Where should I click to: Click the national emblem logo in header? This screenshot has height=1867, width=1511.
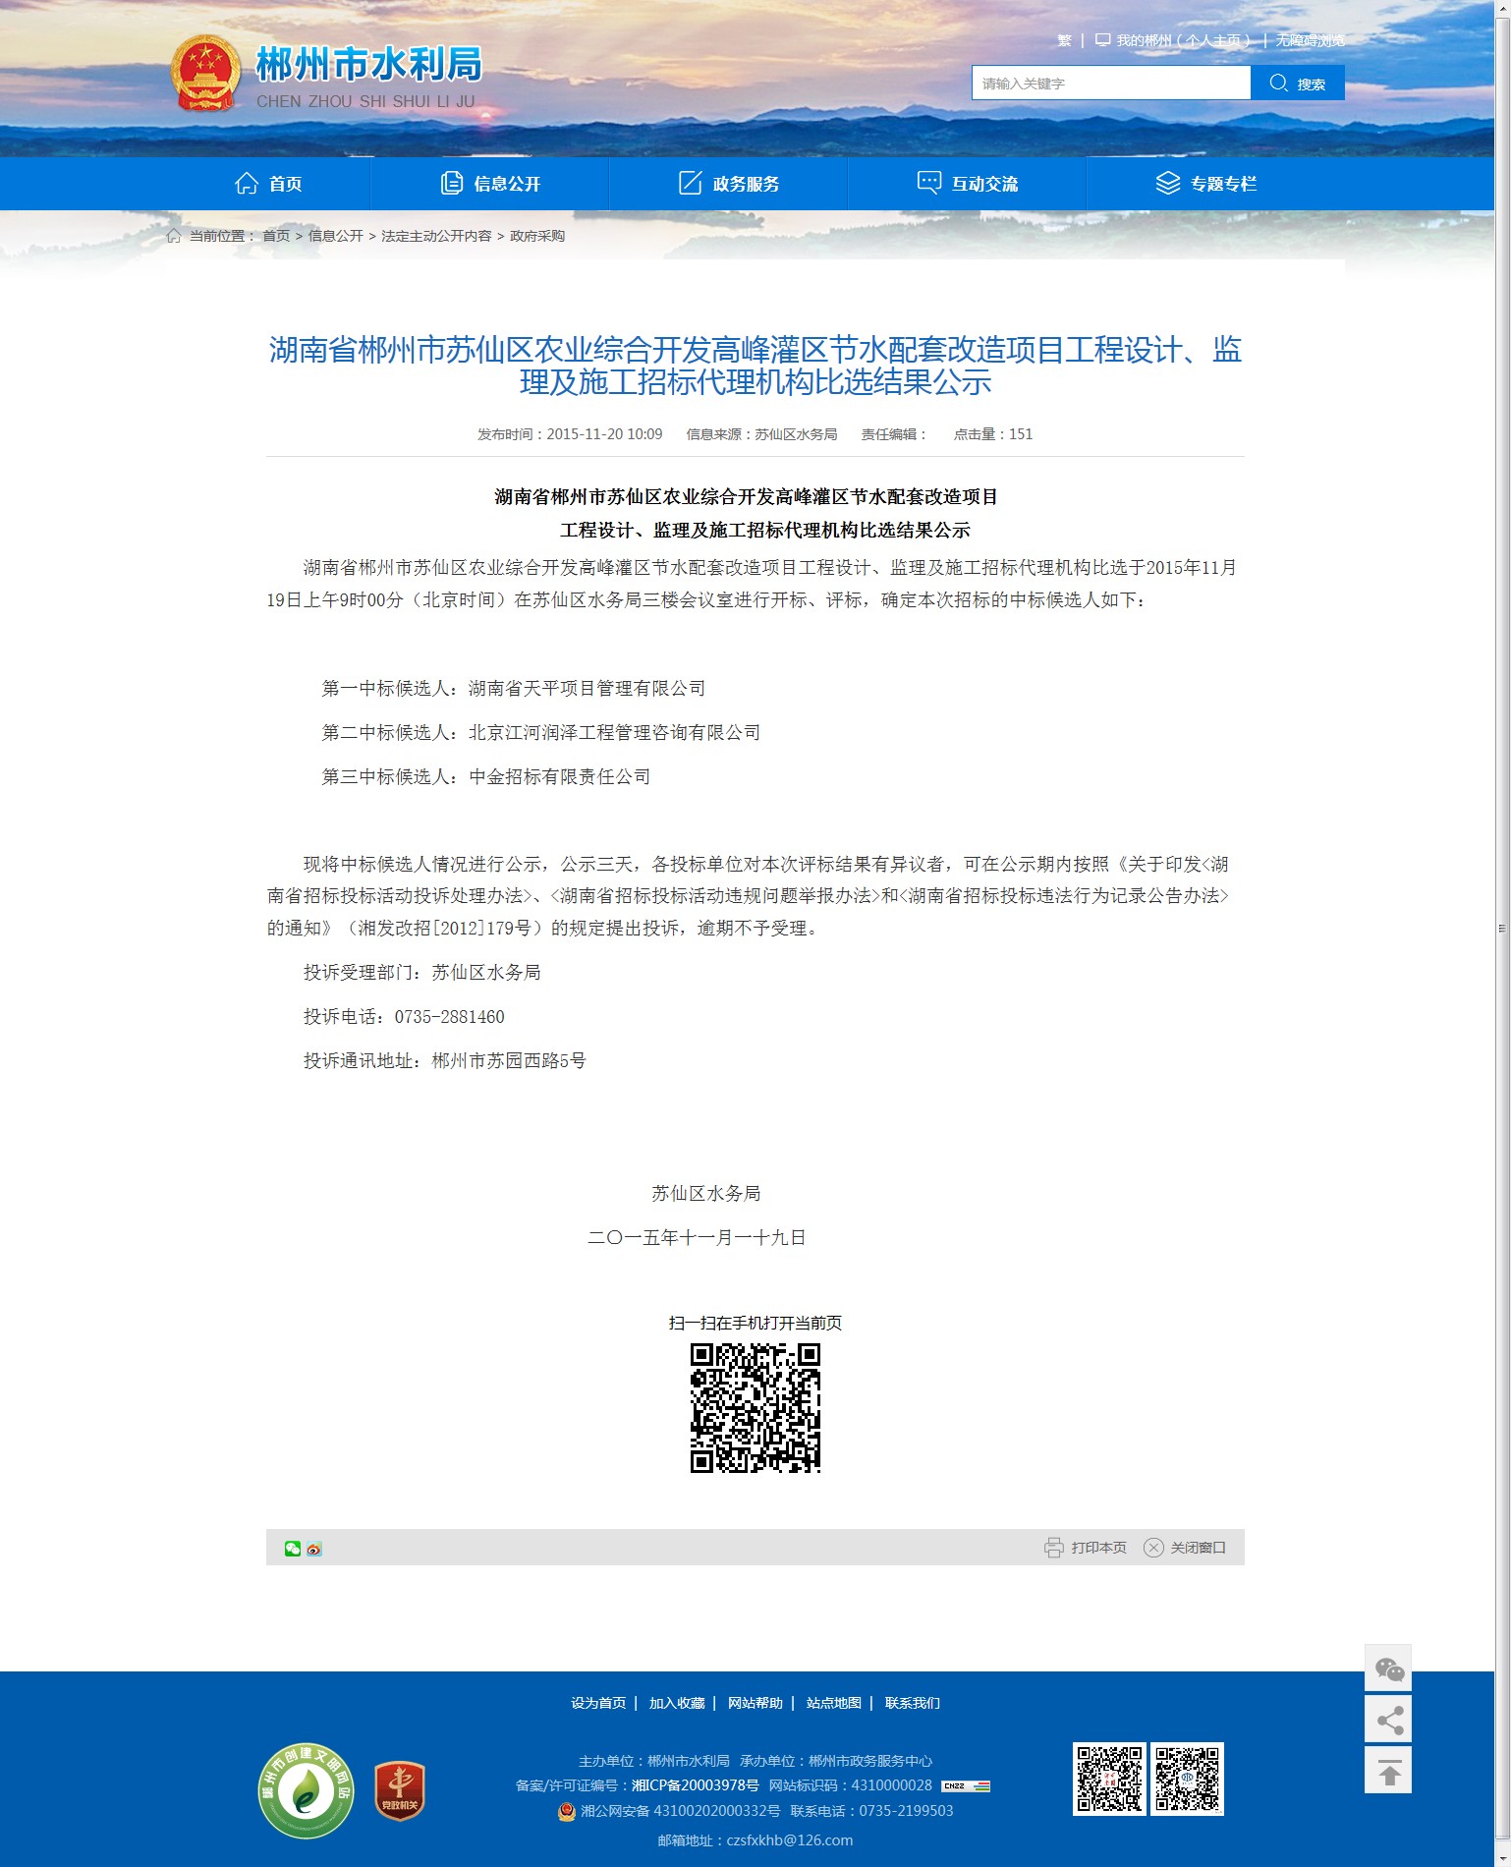(x=205, y=74)
